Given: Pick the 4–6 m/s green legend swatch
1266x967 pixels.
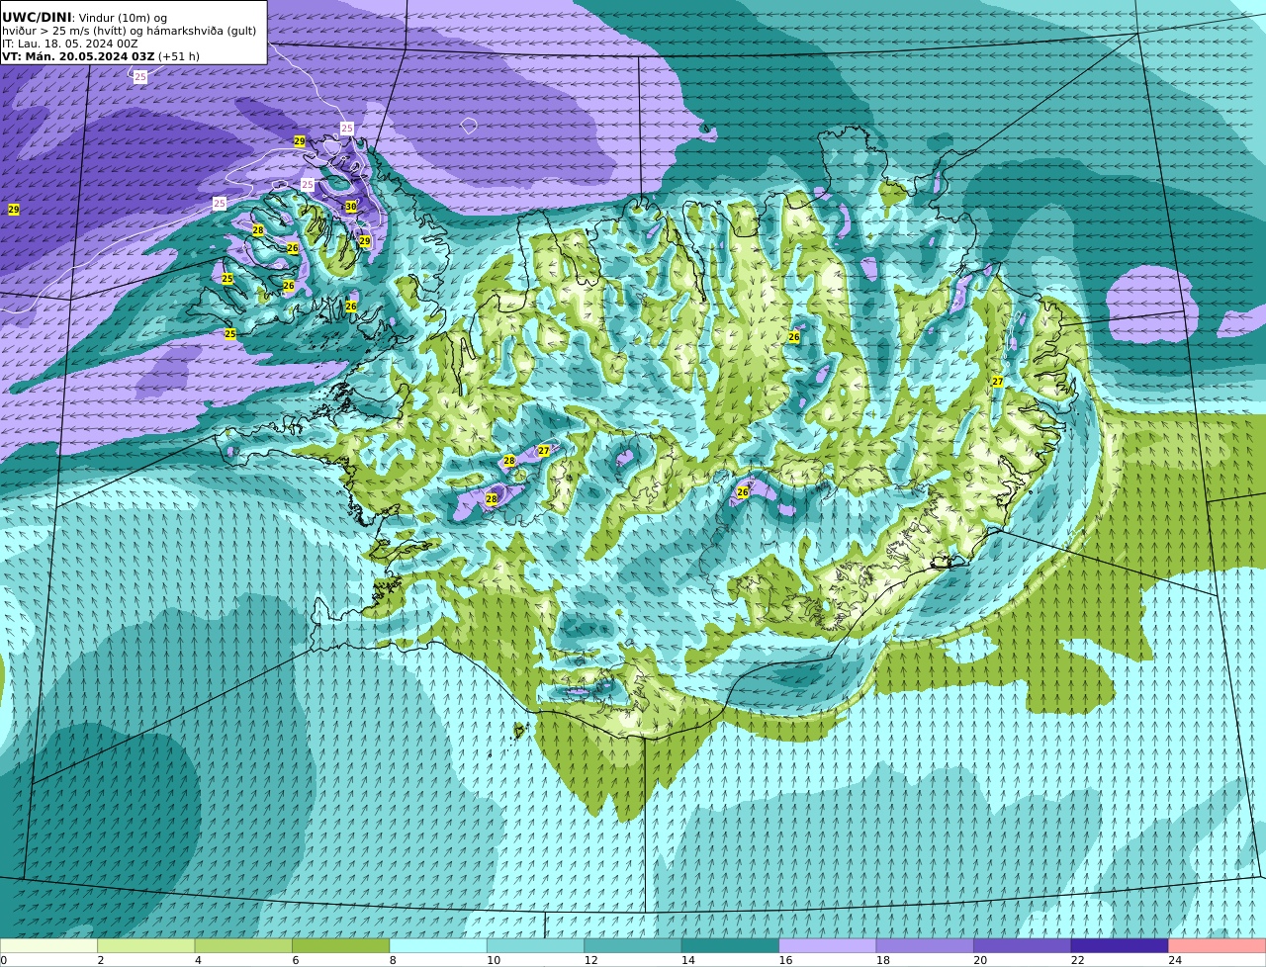Looking at the screenshot, I should [243, 946].
